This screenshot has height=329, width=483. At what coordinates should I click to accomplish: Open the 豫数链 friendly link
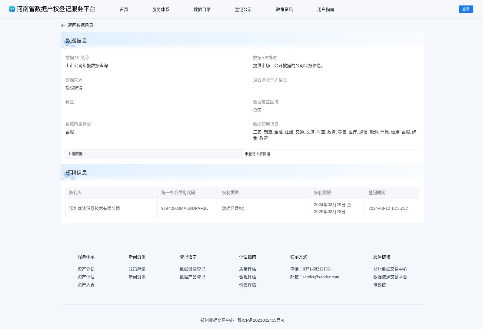click(x=380, y=285)
